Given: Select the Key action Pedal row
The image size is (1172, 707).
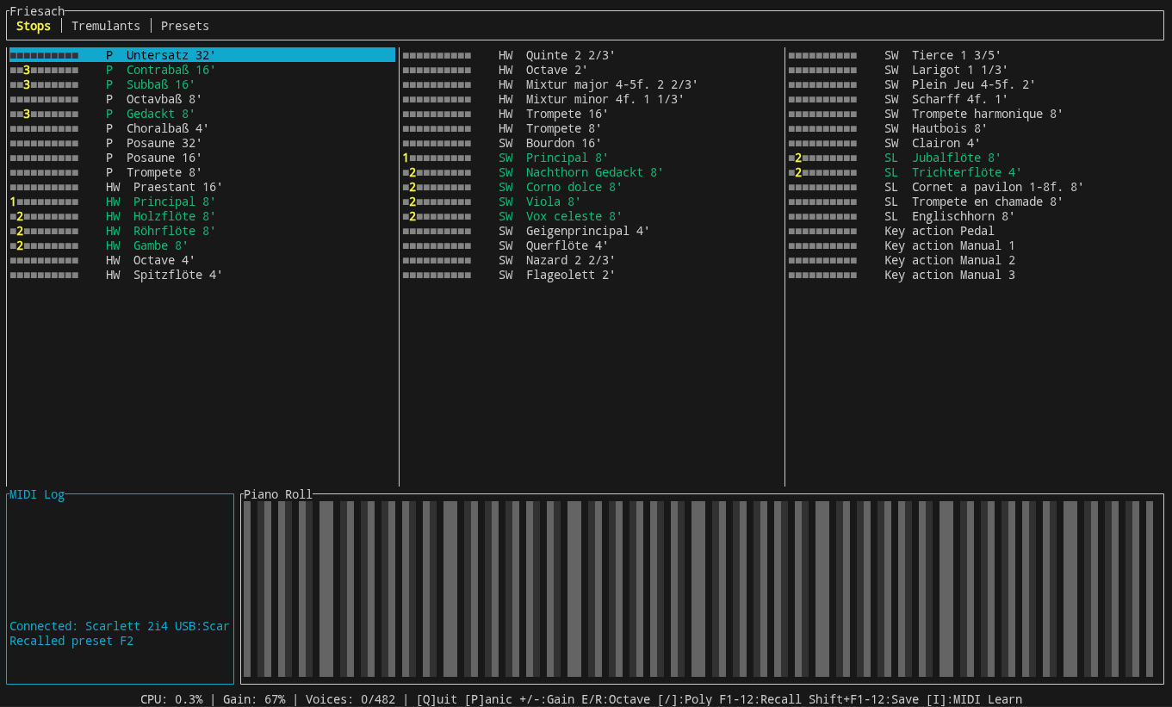Looking at the screenshot, I should point(976,231).
